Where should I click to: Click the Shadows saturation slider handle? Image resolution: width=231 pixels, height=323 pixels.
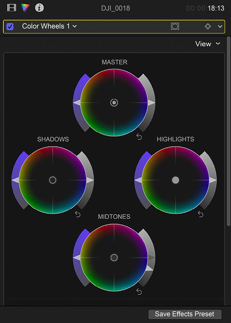[15, 180]
